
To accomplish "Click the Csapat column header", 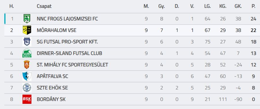I will (x=44, y=6).
